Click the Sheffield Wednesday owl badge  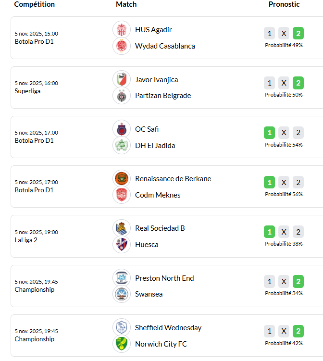coord(122,328)
